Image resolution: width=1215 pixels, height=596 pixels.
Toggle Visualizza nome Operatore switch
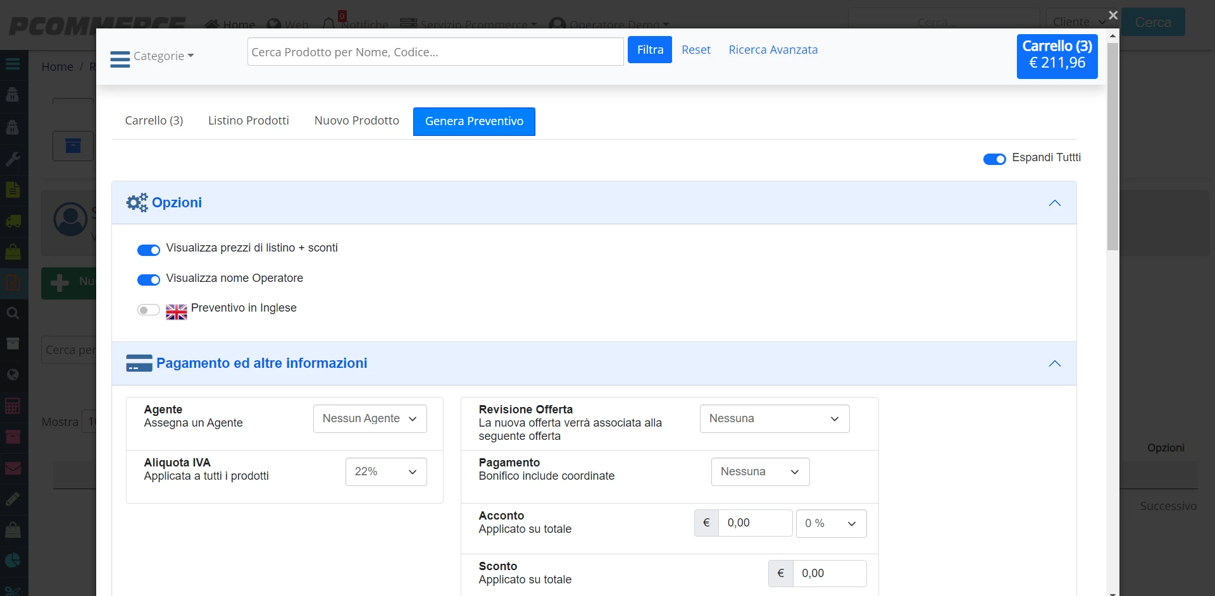pyautogui.click(x=149, y=280)
